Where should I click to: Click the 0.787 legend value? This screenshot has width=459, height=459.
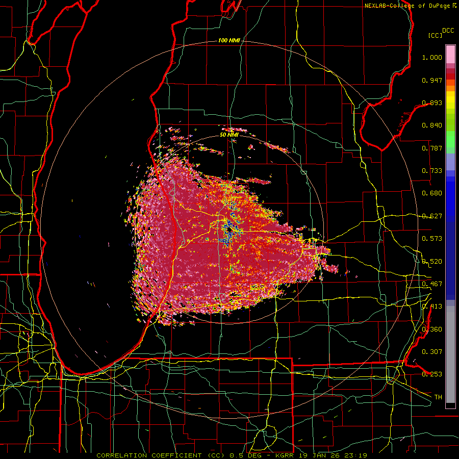(x=432, y=148)
